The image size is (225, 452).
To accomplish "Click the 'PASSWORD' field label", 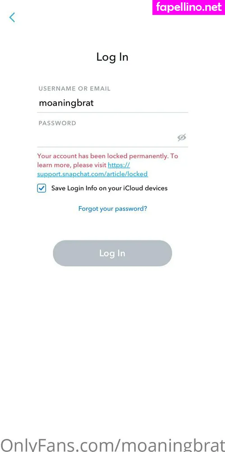I will (58, 123).
